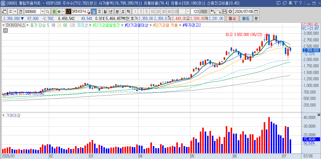Open help with the question mark icon
Viewport: 321px width, 159px height.
tap(300, 3)
